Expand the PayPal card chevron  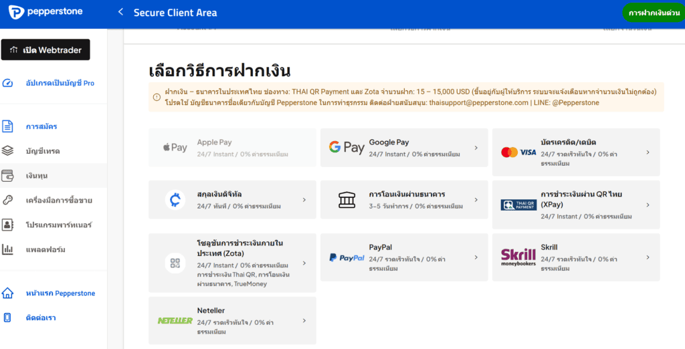click(476, 257)
